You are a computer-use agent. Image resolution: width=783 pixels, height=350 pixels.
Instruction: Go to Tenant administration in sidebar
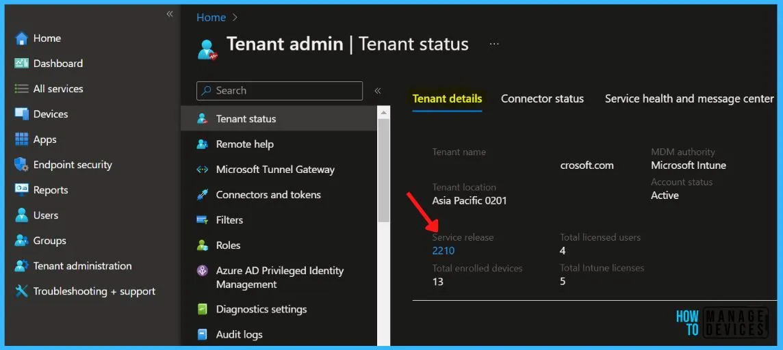(x=82, y=266)
